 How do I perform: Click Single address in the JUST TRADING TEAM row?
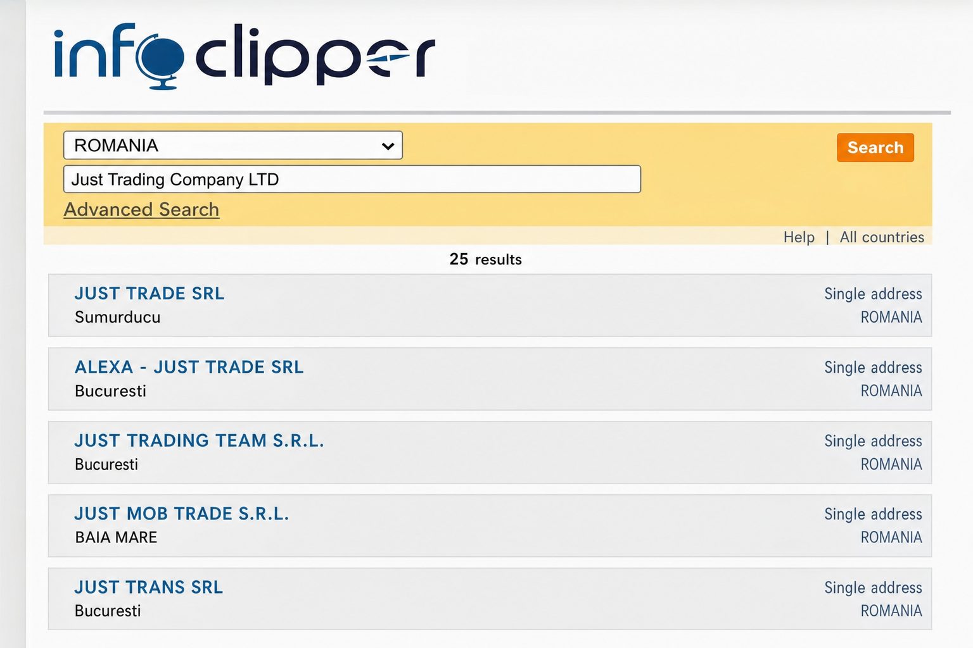coord(873,441)
